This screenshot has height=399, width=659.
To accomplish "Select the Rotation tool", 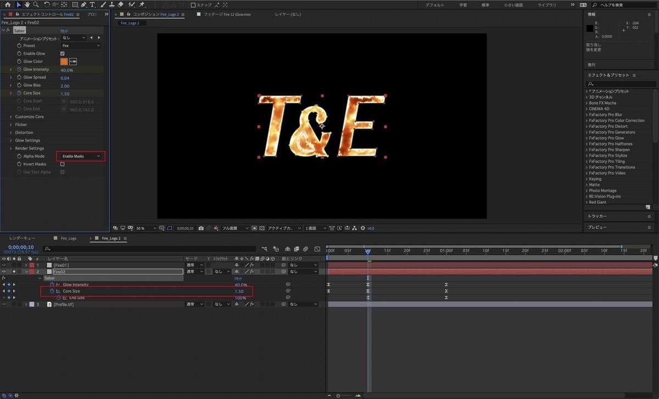I will [47, 4].
